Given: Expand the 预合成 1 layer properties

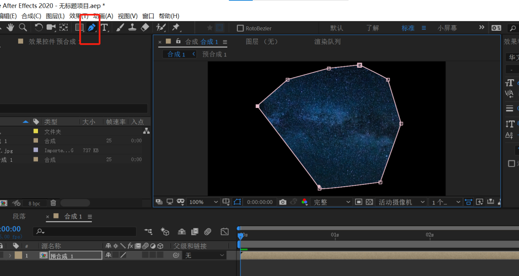Looking at the screenshot, I should pos(10,255).
